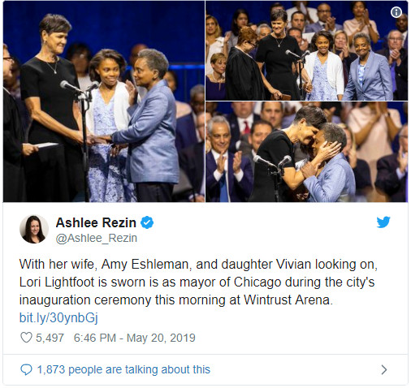Image resolution: width=411 pixels, height=388 pixels.
Task: Click the Twitter bird logo
Action: point(383,222)
